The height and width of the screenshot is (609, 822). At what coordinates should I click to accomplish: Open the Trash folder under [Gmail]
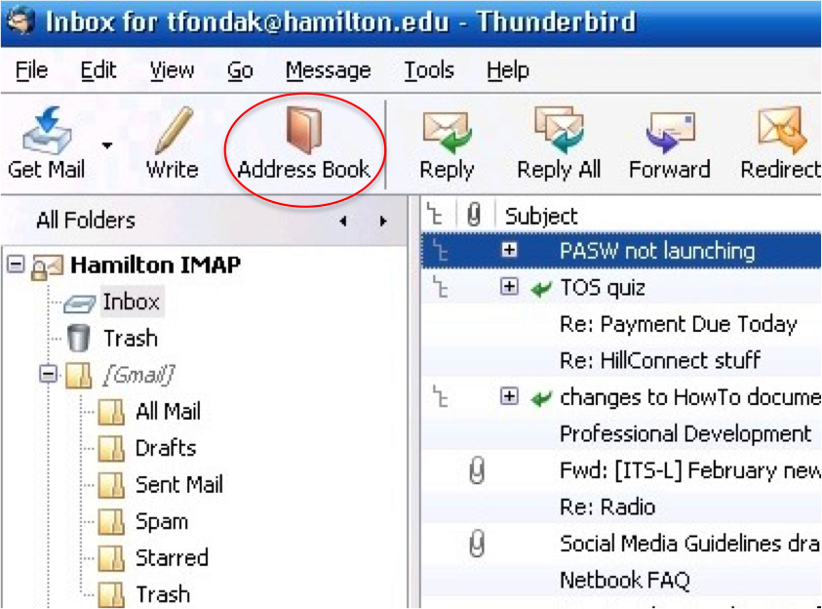(163, 594)
